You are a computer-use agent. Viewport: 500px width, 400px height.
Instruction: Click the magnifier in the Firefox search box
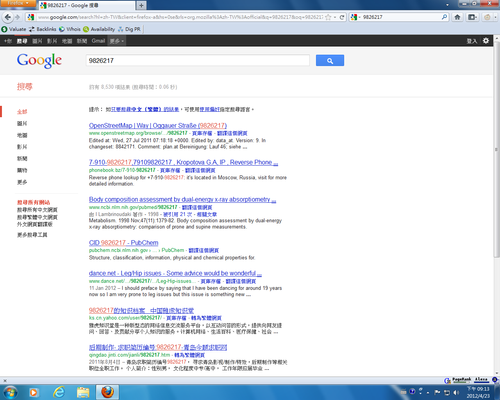(445, 17)
